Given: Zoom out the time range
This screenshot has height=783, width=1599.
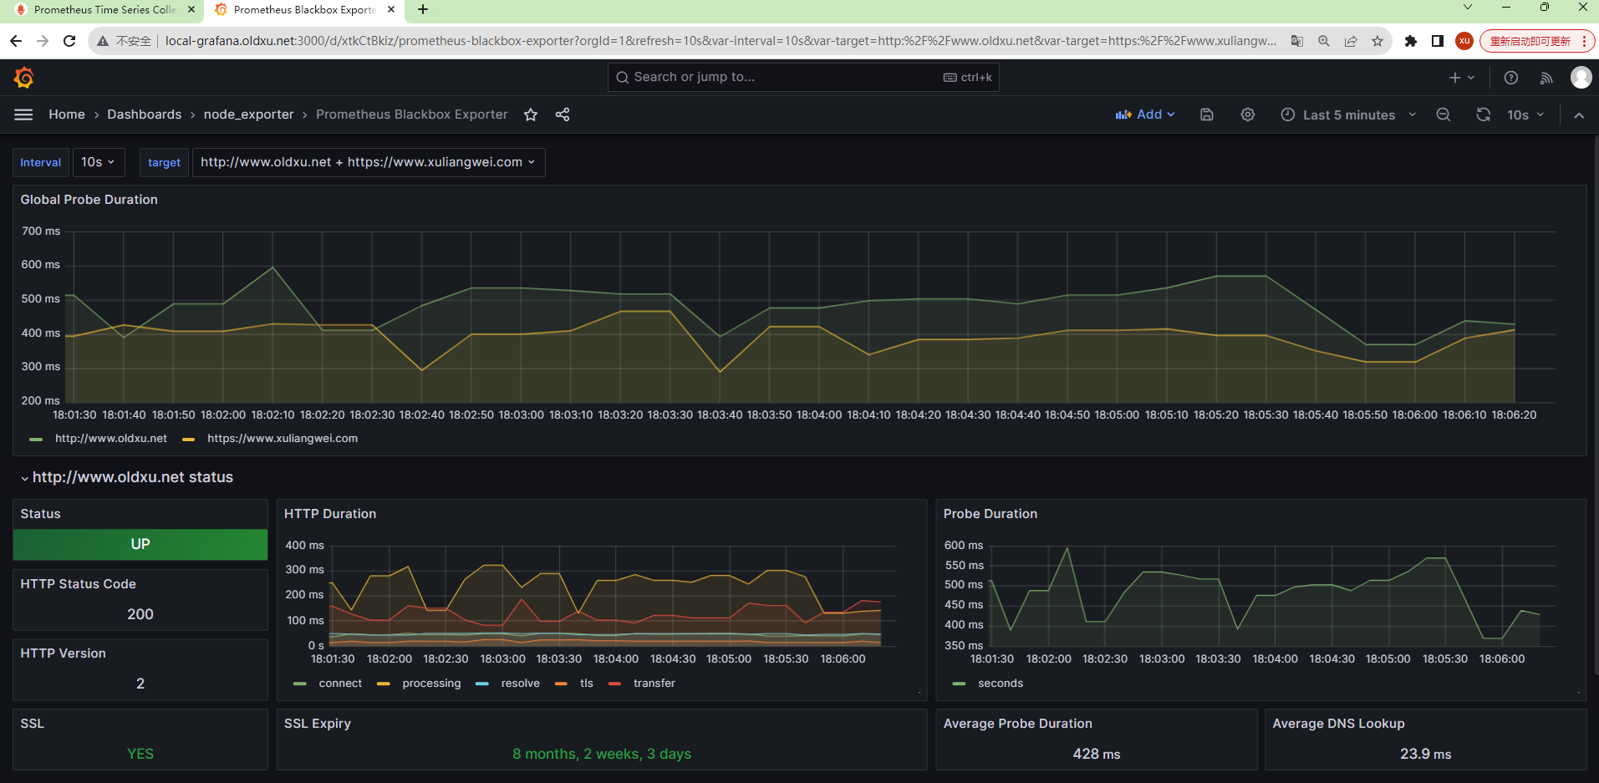Looking at the screenshot, I should coord(1444,114).
